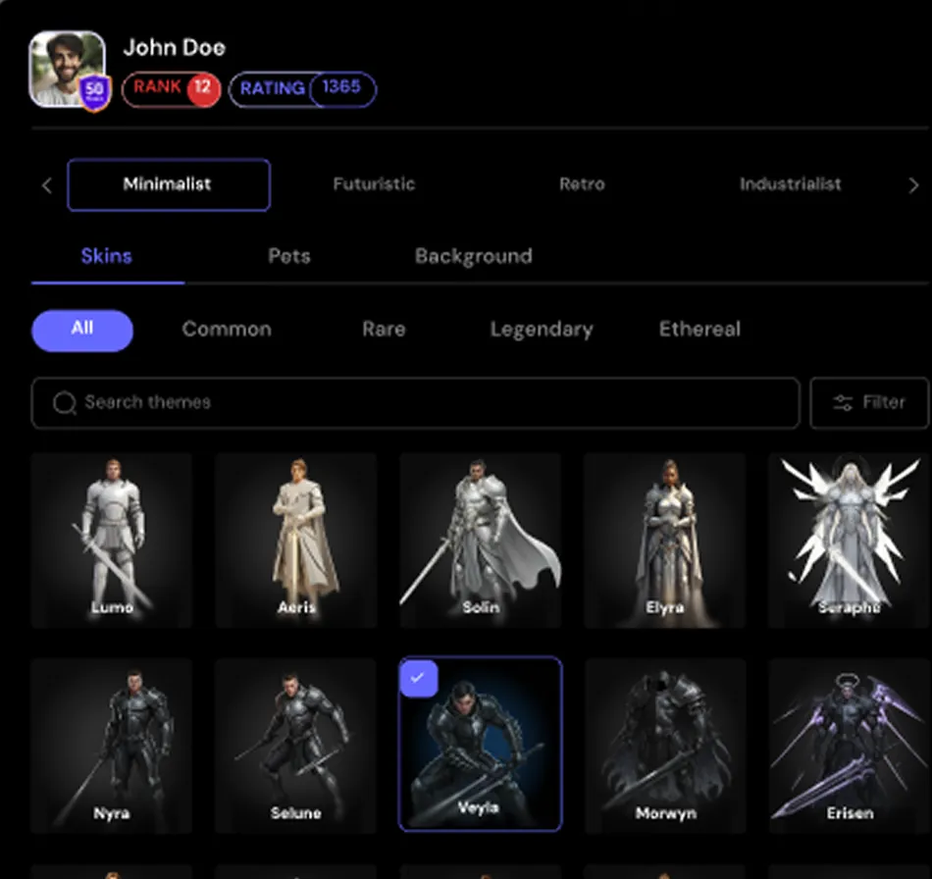Select the Minimalist style
This screenshot has width=932, height=879.
coord(169,184)
